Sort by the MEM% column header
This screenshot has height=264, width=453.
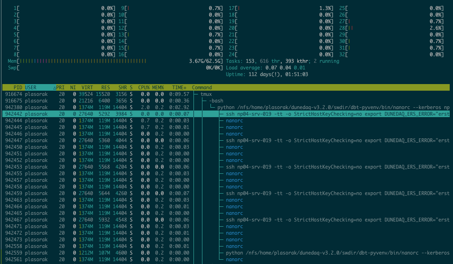pyautogui.click(x=158, y=87)
